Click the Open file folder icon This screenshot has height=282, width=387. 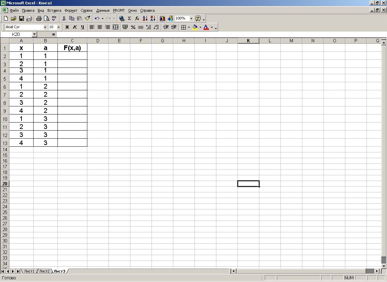click(14, 18)
